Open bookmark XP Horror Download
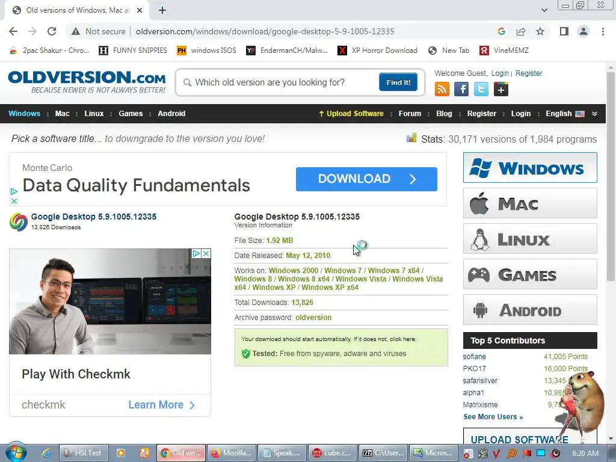 378,51
